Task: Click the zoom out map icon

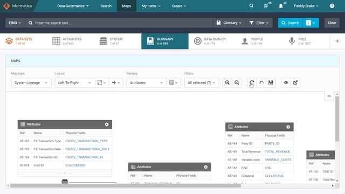Action: [237, 82]
